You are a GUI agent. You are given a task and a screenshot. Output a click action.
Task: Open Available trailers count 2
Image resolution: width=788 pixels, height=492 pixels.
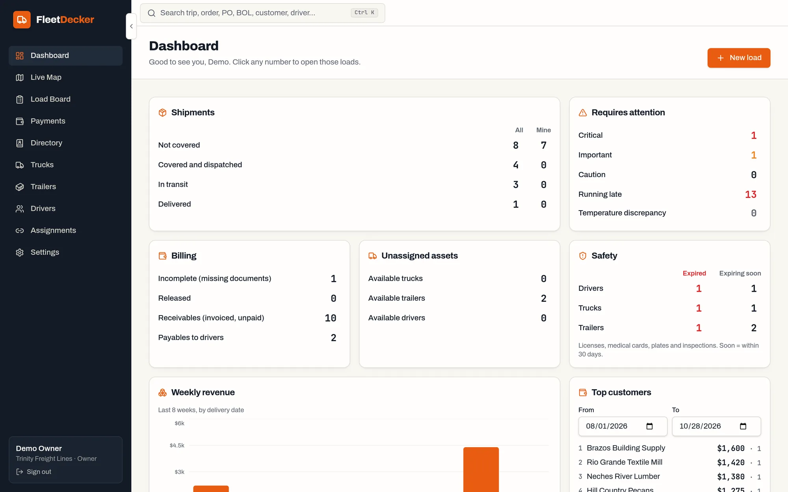click(544, 298)
